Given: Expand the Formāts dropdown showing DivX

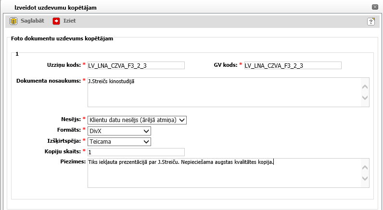Looking at the screenshot, I should [119, 131].
